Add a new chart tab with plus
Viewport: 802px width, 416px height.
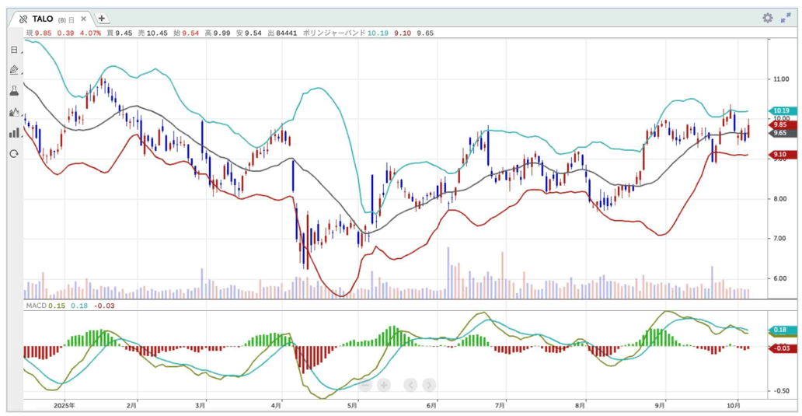[x=102, y=19]
